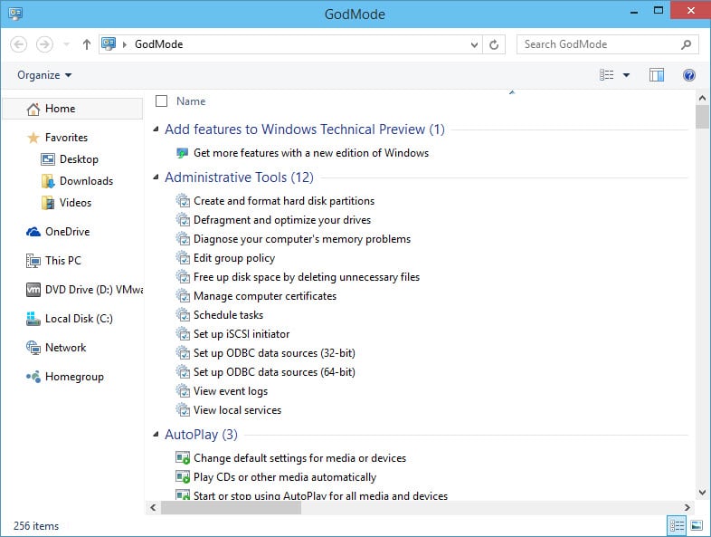Select Favorites in the sidebar

point(66,138)
